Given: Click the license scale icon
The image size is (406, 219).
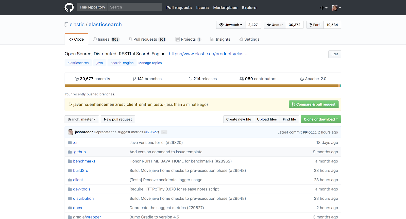Looking at the screenshot, I should click(302, 79).
